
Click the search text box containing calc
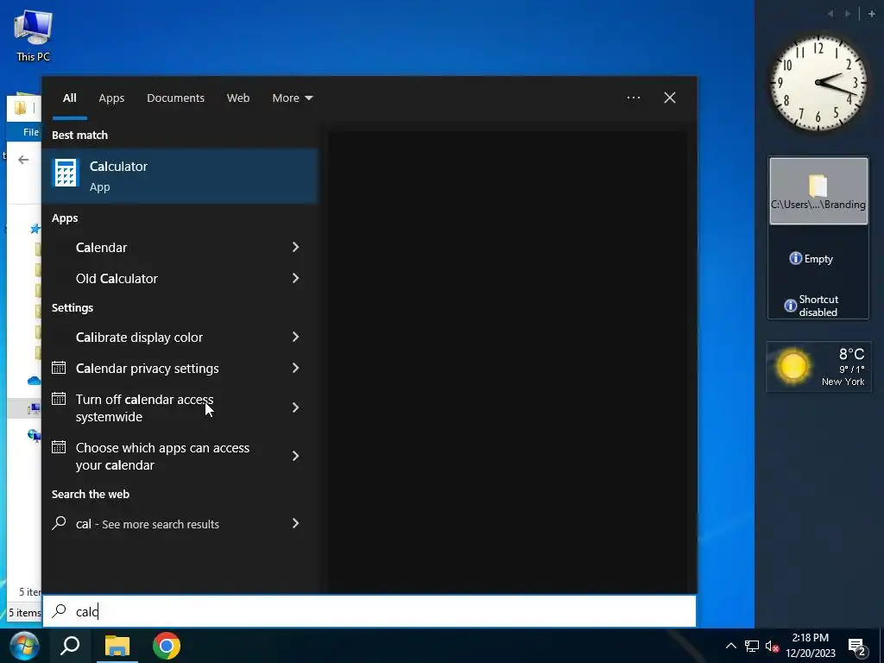pos(369,611)
